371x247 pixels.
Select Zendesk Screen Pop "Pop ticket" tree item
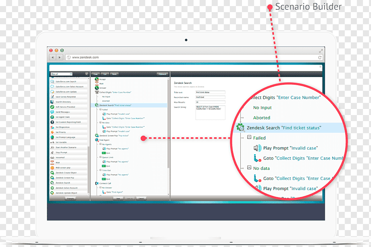pos(114,136)
